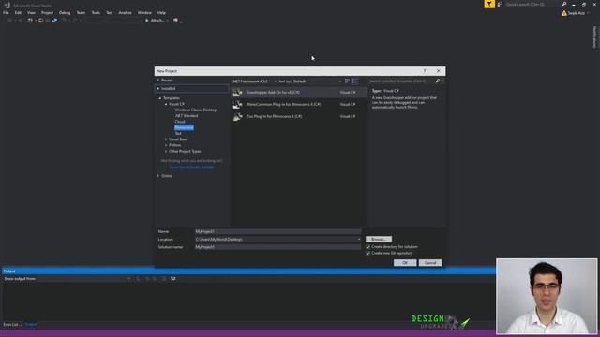Open the Tools menu
600x337 pixels.
[96, 12]
